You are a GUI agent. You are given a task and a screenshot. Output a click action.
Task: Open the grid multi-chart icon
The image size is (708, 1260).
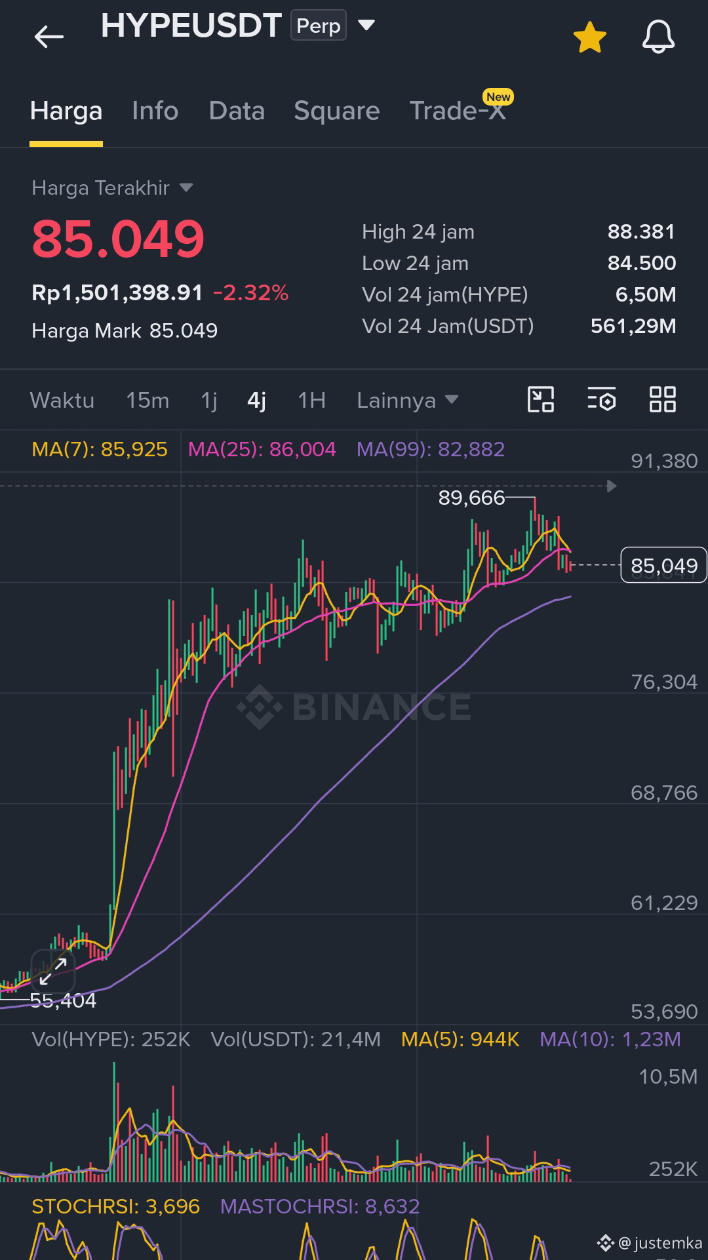click(x=662, y=399)
